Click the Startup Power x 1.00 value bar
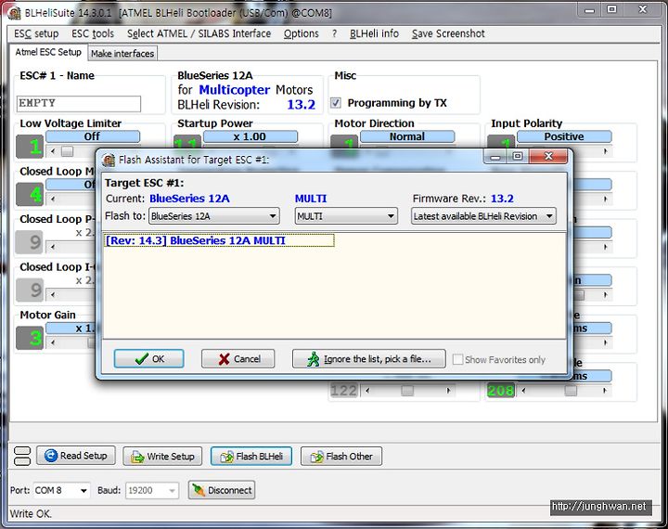The width and height of the screenshot is (668, 529). point(250,136)
